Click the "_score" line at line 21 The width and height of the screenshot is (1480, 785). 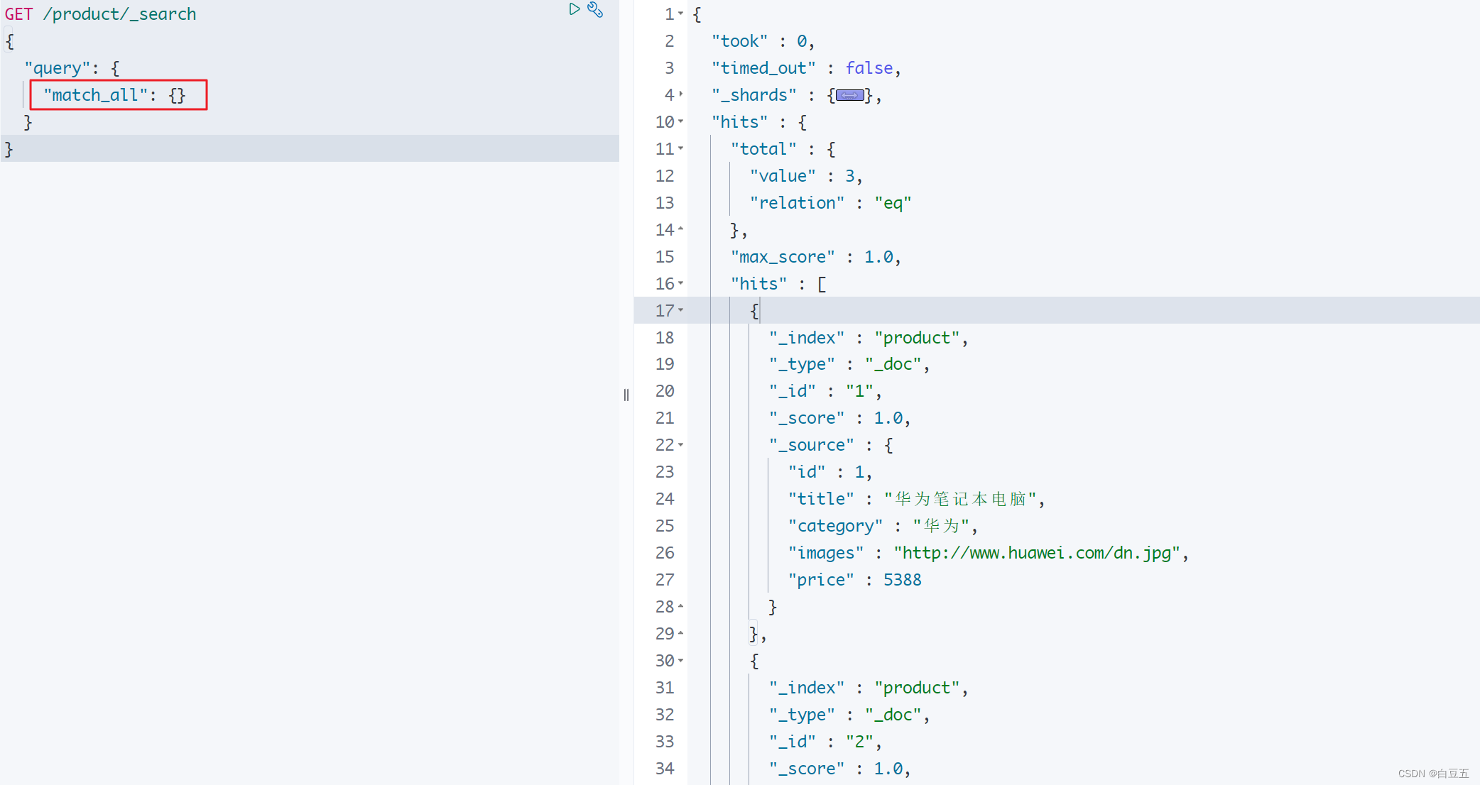pos(839,418)
